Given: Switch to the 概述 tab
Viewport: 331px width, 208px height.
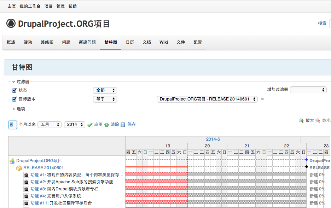Looking at the screenshot, I should coord(11,42).
